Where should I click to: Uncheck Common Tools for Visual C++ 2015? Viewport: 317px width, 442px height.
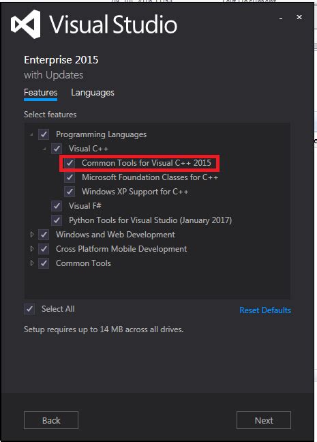click(70, 163)
